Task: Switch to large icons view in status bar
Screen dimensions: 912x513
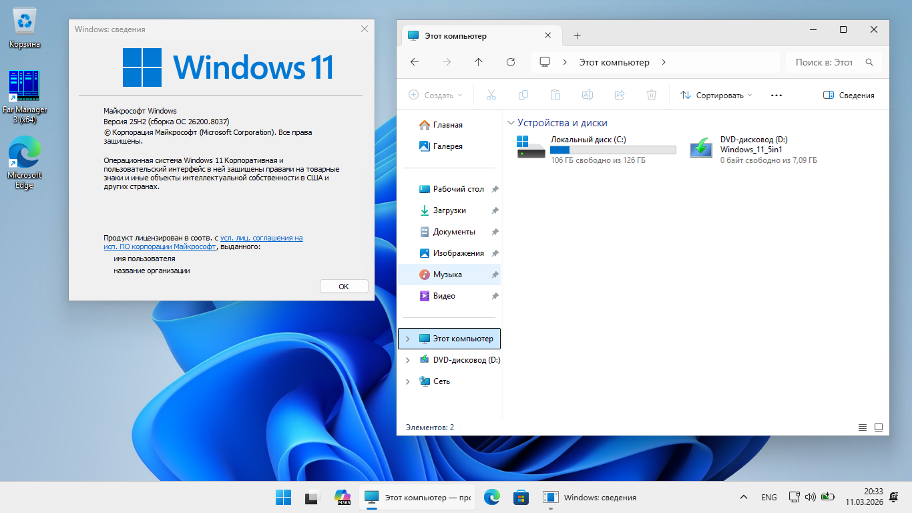Action: (x=879, y=427)
